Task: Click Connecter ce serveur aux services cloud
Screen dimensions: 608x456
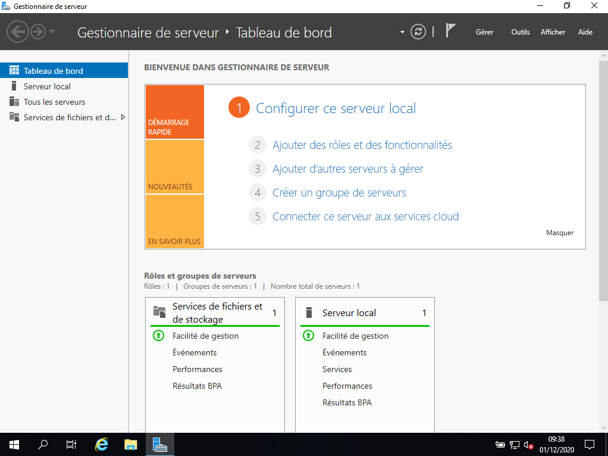Action: click(366, 217)
